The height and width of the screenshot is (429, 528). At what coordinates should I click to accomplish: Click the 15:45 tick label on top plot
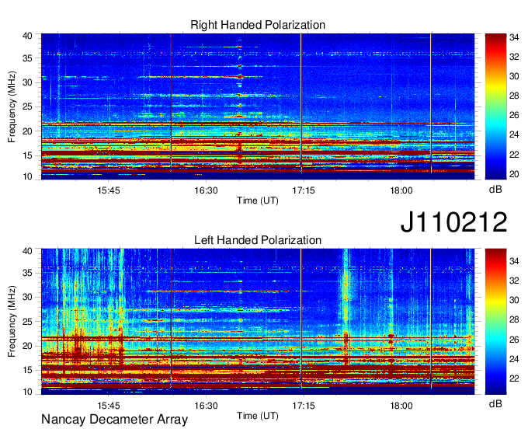click(109, 190)
